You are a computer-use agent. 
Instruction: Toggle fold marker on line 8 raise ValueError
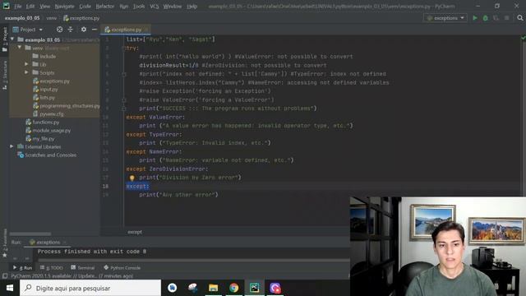click(x=124, y=100)
